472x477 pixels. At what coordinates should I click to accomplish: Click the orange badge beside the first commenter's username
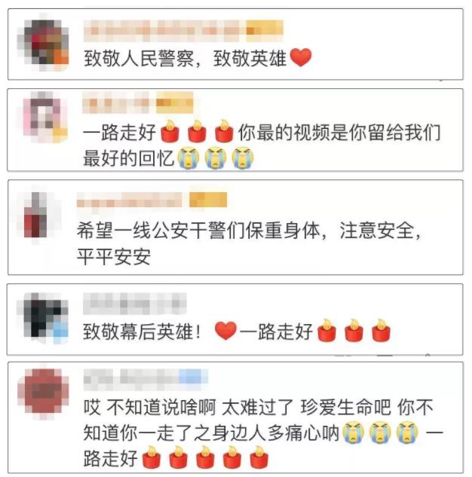click(x=265, y=31)
